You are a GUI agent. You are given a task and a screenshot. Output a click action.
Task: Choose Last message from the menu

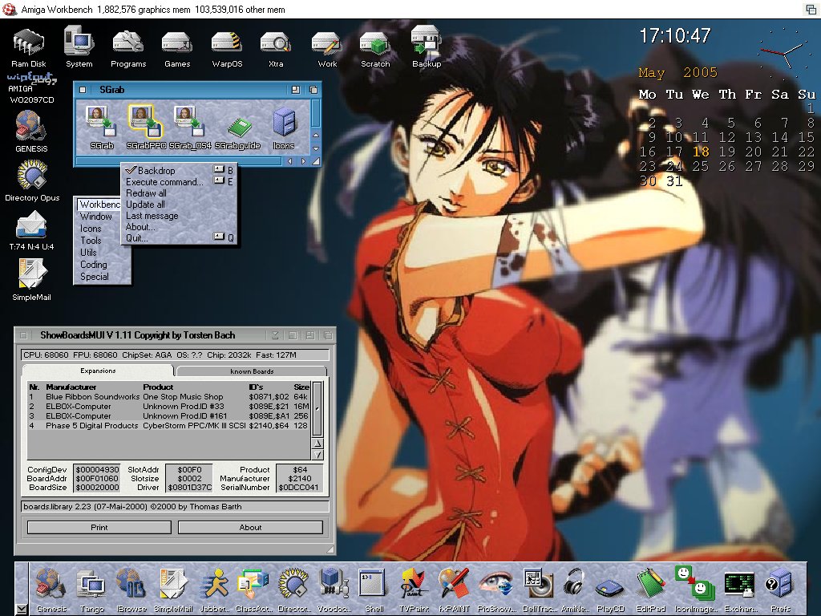tap(179, 216)
